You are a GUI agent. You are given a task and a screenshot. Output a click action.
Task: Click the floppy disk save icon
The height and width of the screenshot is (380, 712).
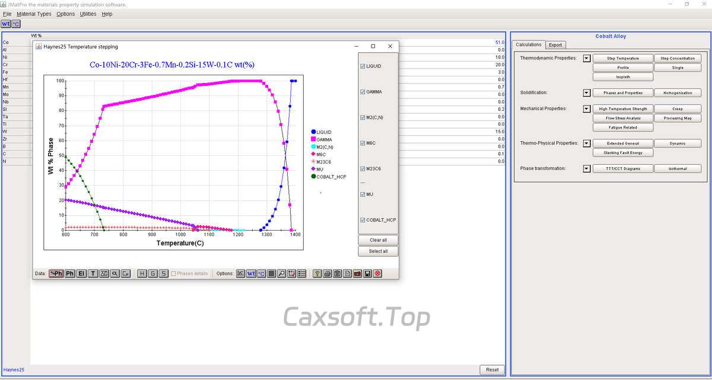click(x=368, y=273)
